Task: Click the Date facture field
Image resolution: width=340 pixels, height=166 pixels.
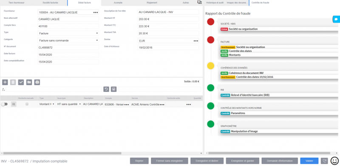Action: [x=68, y=54]
